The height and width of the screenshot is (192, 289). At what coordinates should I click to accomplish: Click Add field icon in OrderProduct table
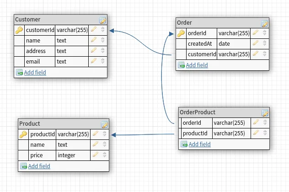184,144
